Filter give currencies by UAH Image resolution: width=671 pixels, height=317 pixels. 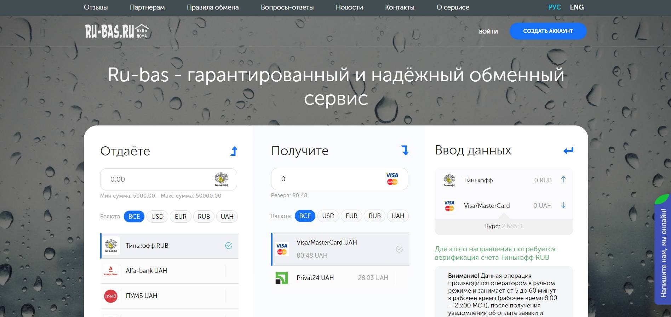227,217
